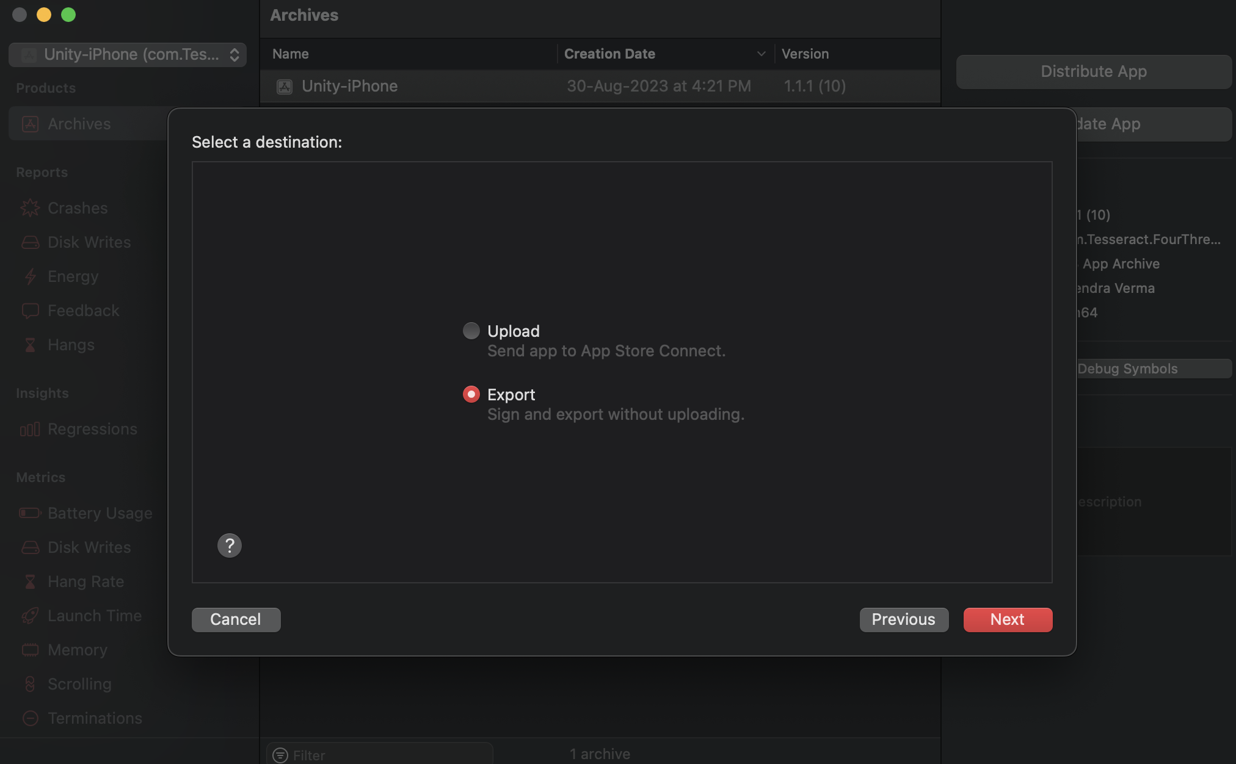Click the Hangs hourglass icon
The height and width of the screenshot is (764, 1236).
(30, 345)
